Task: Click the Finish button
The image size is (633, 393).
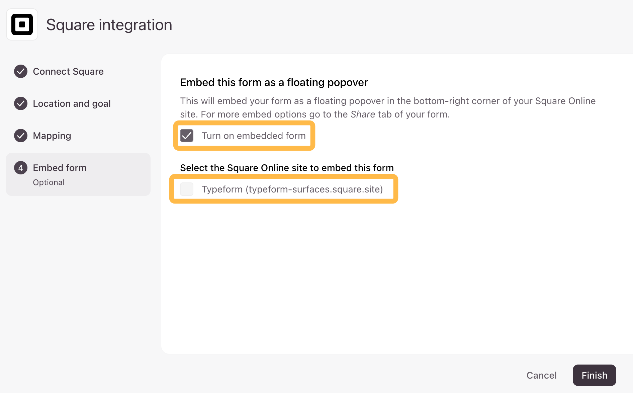Action: click(x=595, y=375)
